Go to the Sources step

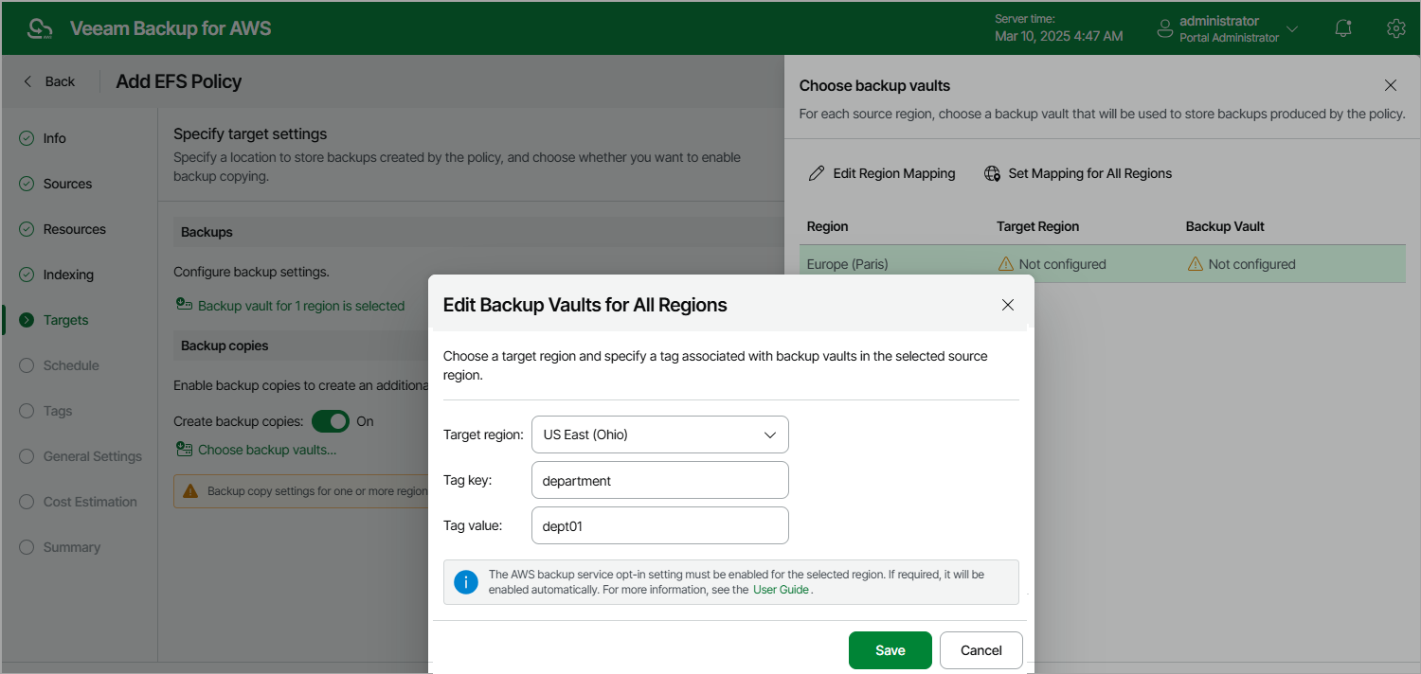[67, 184]
